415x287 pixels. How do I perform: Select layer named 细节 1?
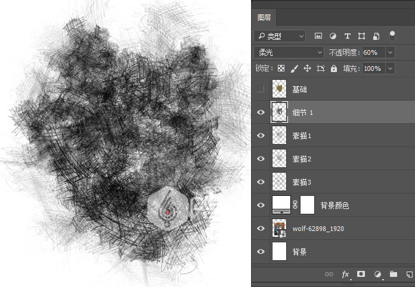point(302,113)
